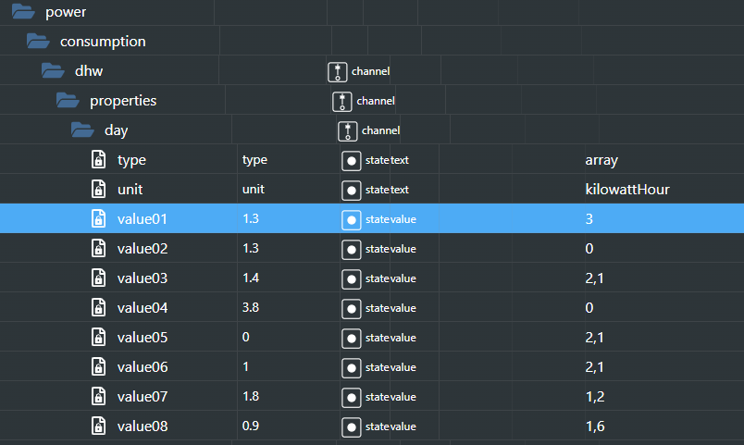Collapse the dhw folder icon

tap(52, 71)
